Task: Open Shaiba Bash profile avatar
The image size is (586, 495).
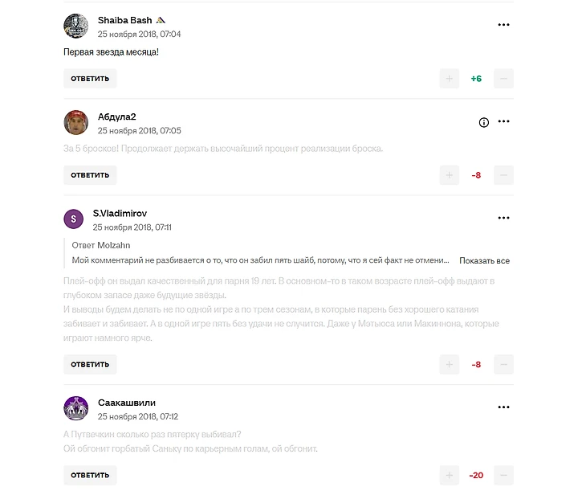Action: tap(76, 27)
